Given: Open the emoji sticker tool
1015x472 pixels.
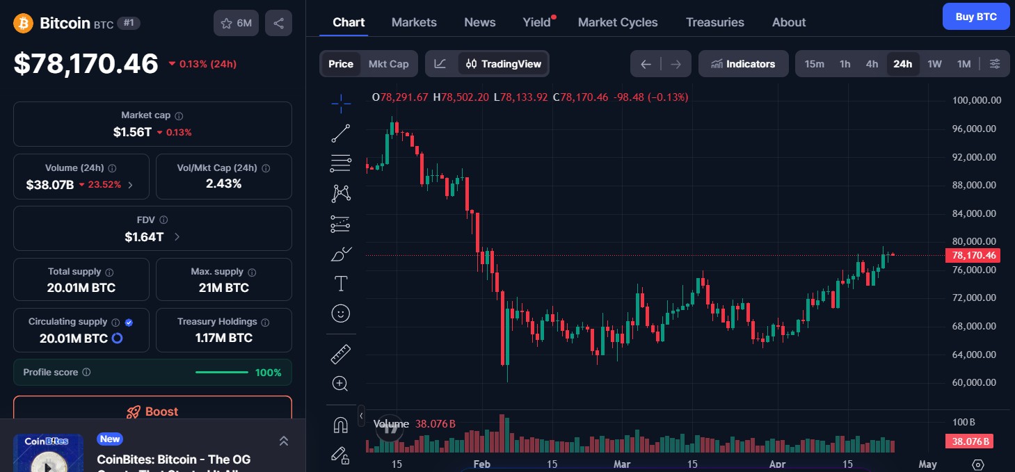Looking at the screenshot, I should tap(340, 314).
